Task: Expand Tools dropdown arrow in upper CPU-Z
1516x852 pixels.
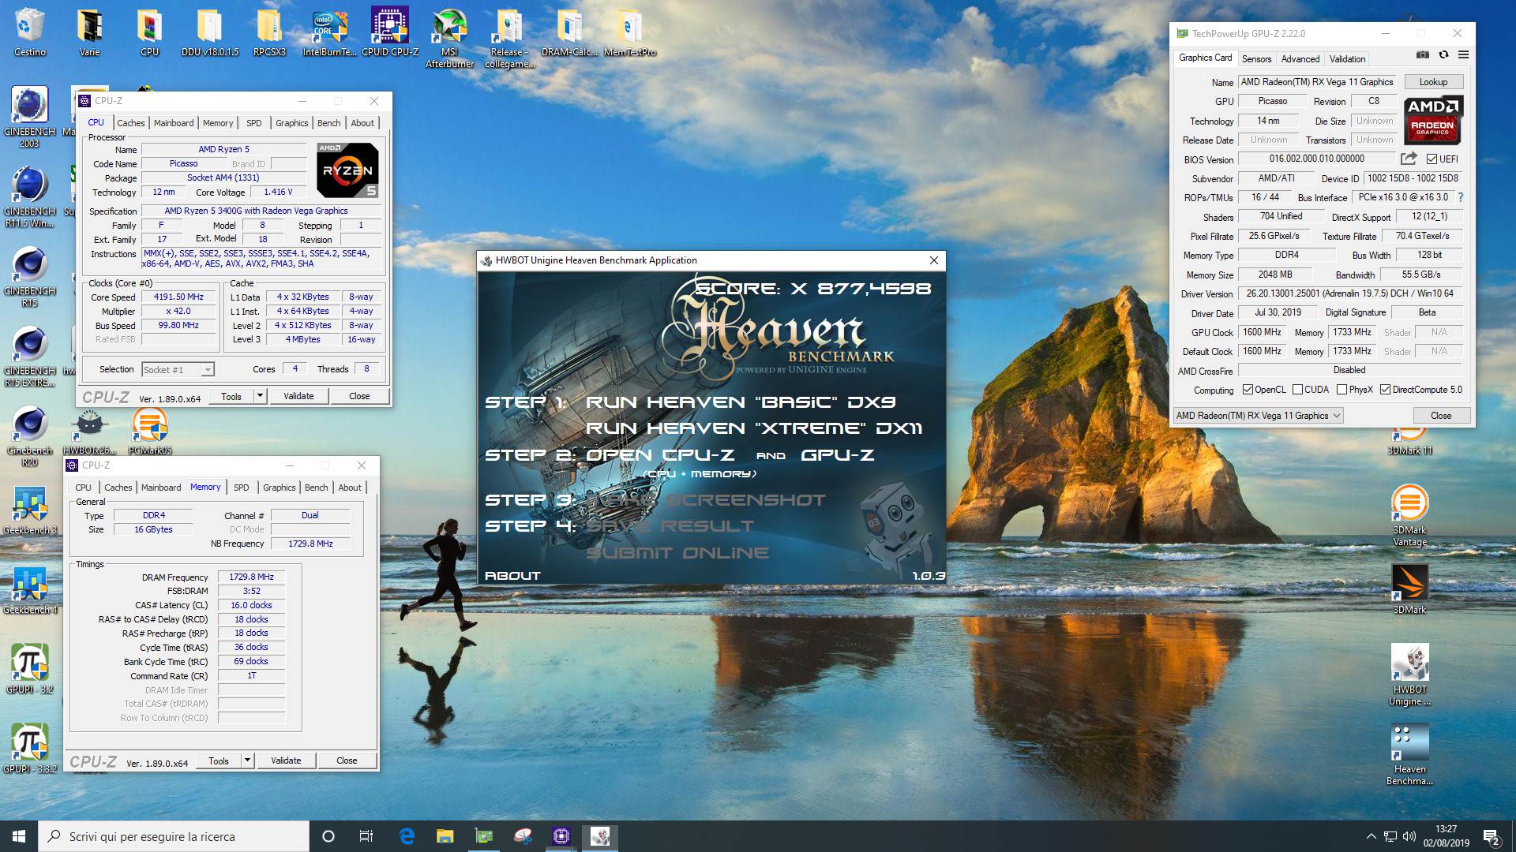Action: [x=260, y=396]
